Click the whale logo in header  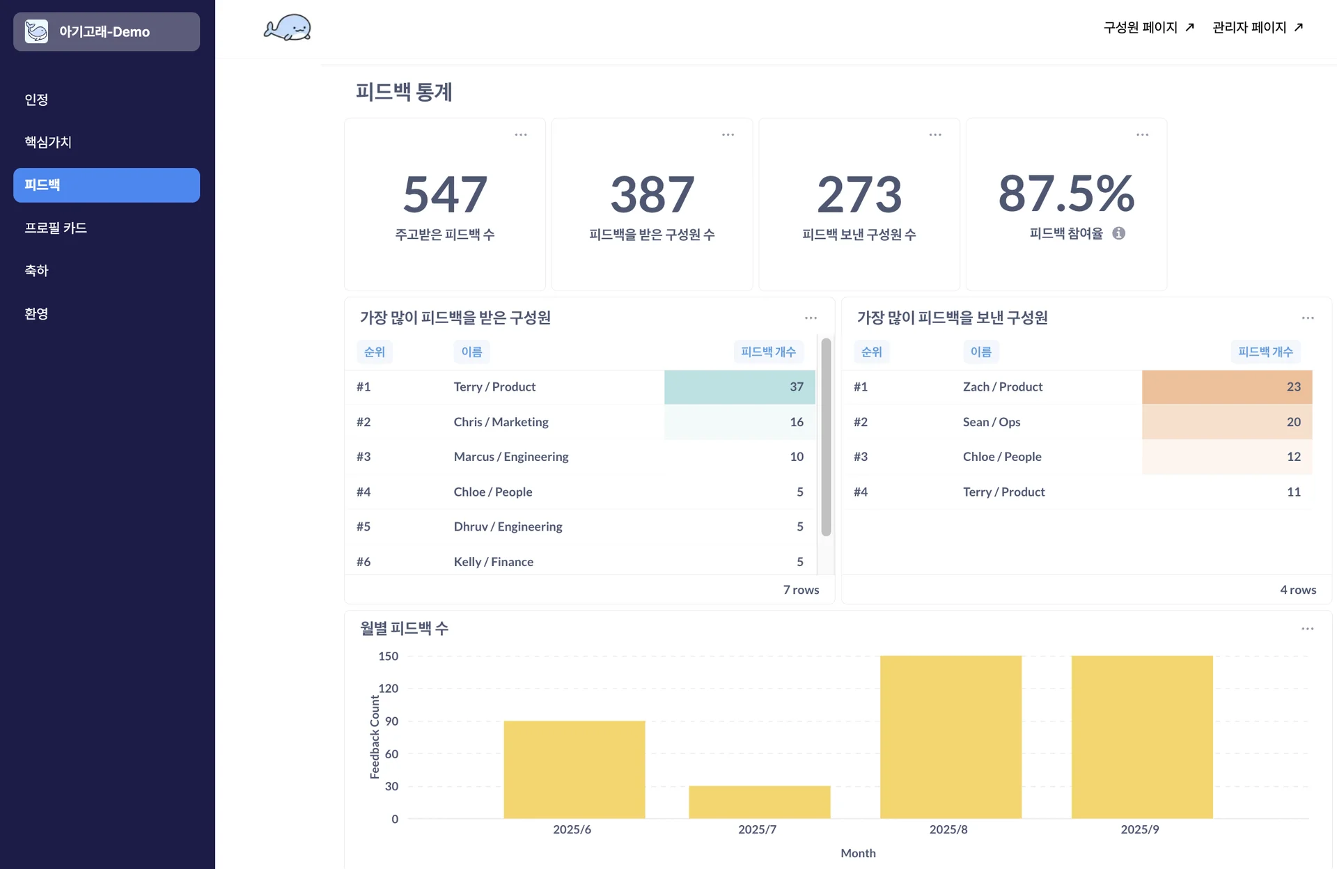pyautogui.click(x=287, y=29)
